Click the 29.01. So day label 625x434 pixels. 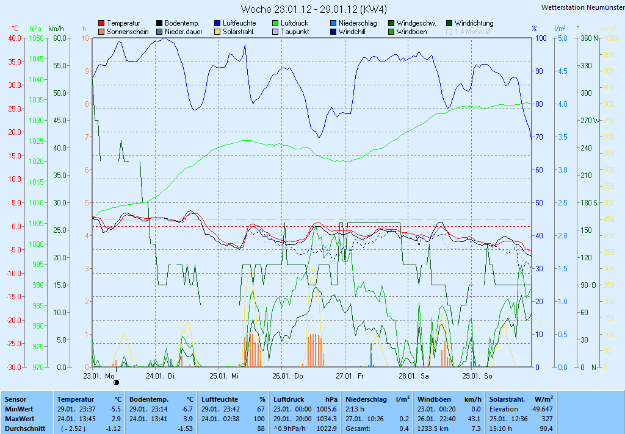click(477, 376)
